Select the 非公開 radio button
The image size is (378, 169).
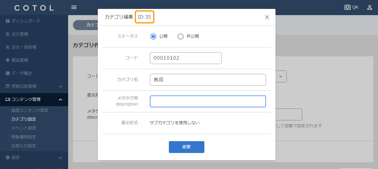click(x=180, y=36)
